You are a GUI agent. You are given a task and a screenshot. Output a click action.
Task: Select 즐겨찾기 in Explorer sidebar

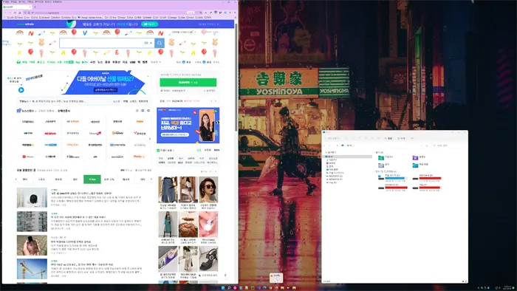click(x=331, y=152)
